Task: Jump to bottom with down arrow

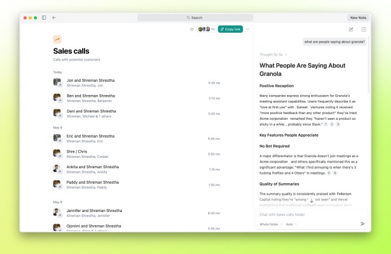Action: coord(312,201)
